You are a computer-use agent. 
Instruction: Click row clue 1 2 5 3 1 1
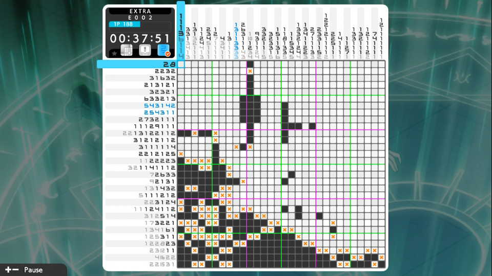tap(160, 236)
